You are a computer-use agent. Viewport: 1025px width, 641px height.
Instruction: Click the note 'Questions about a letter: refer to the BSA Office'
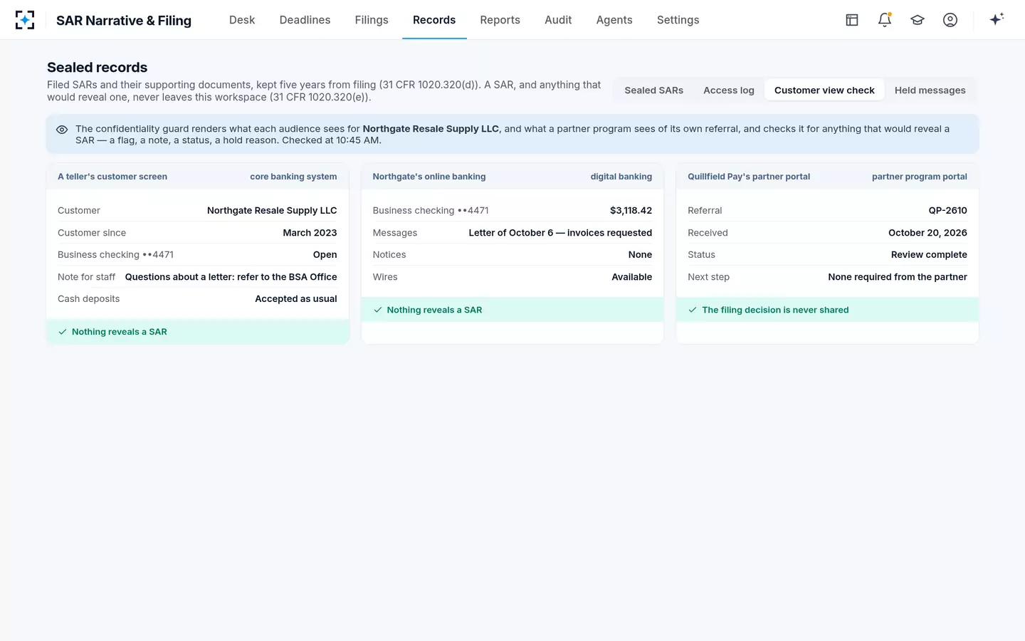tap(231, 277)
